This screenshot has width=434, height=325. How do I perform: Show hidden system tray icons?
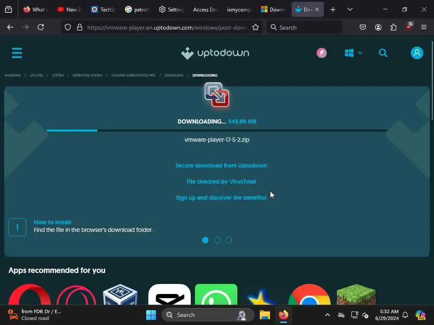(328, 315)
